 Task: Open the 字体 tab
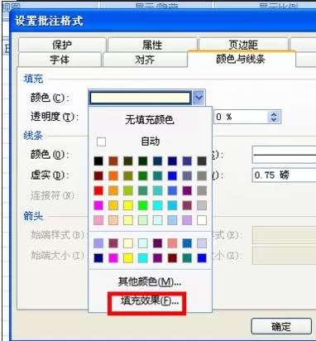coord(60,60)
